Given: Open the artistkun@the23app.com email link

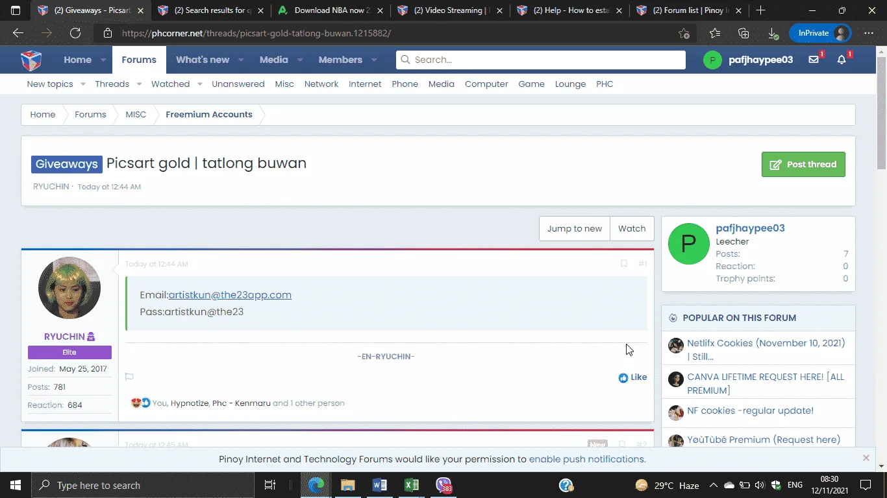Looking at the screenshot, I should (230, 295).
